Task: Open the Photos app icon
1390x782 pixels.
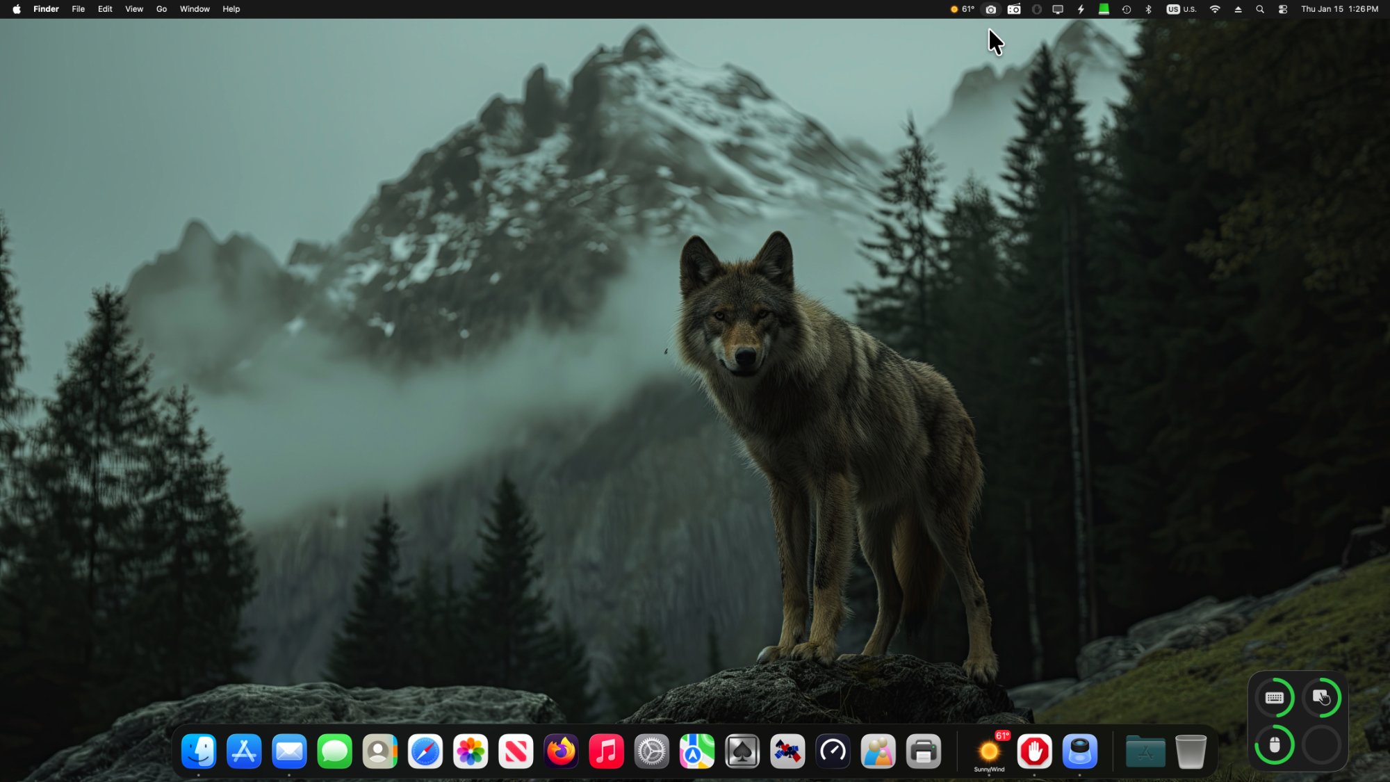Action: 471,751
